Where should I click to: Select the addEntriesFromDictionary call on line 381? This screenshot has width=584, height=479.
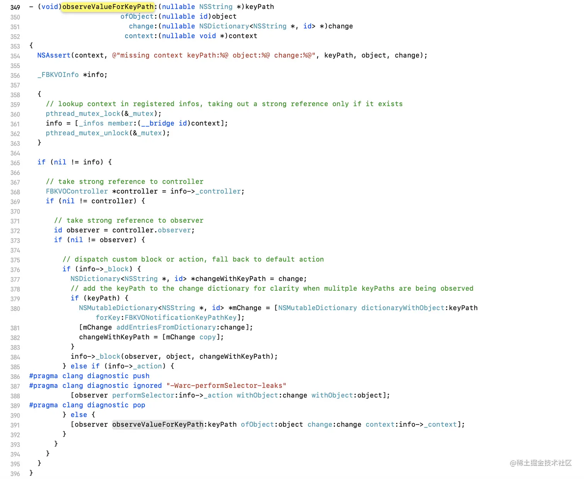166,327
